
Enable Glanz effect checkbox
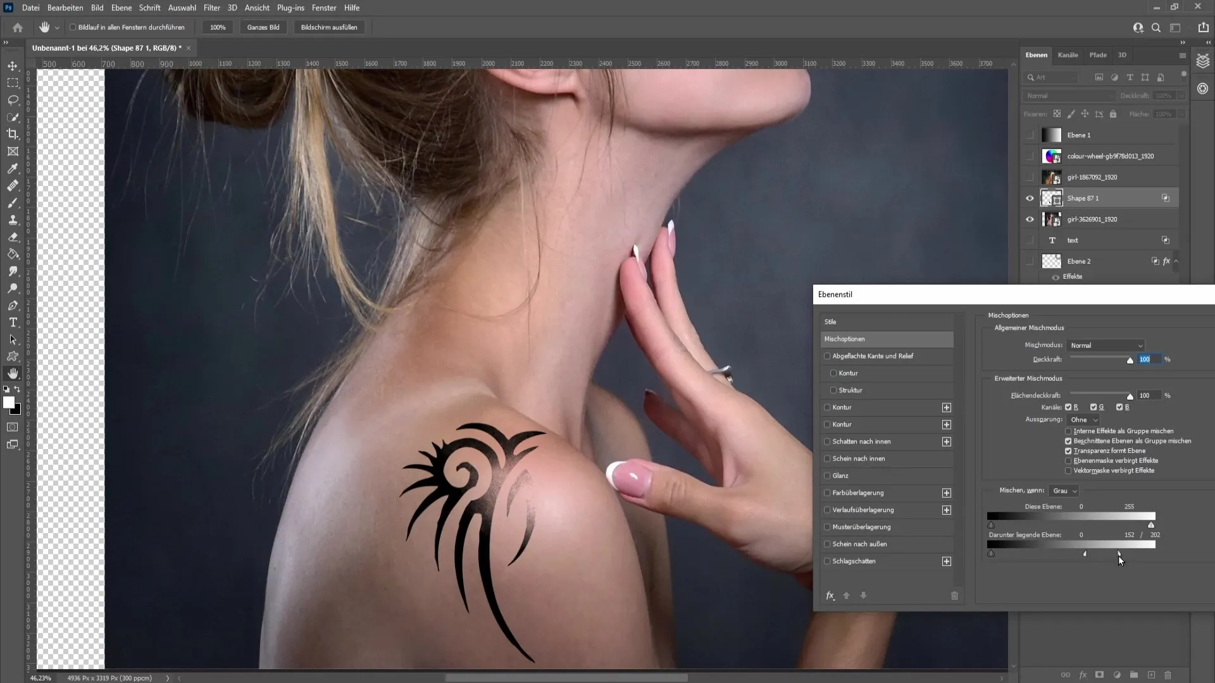(827, 476)
